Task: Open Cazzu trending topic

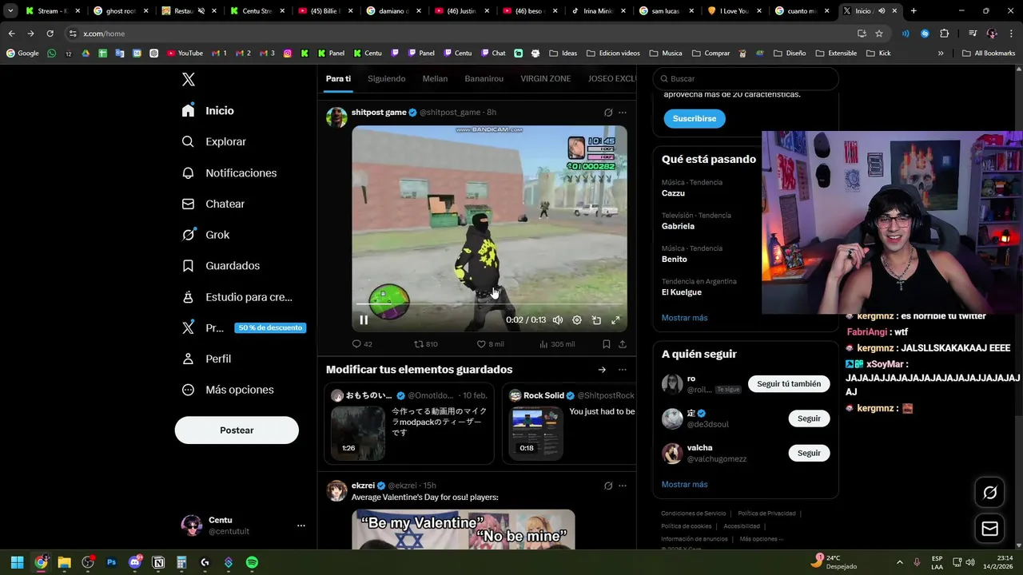Action: coord(673,193)
